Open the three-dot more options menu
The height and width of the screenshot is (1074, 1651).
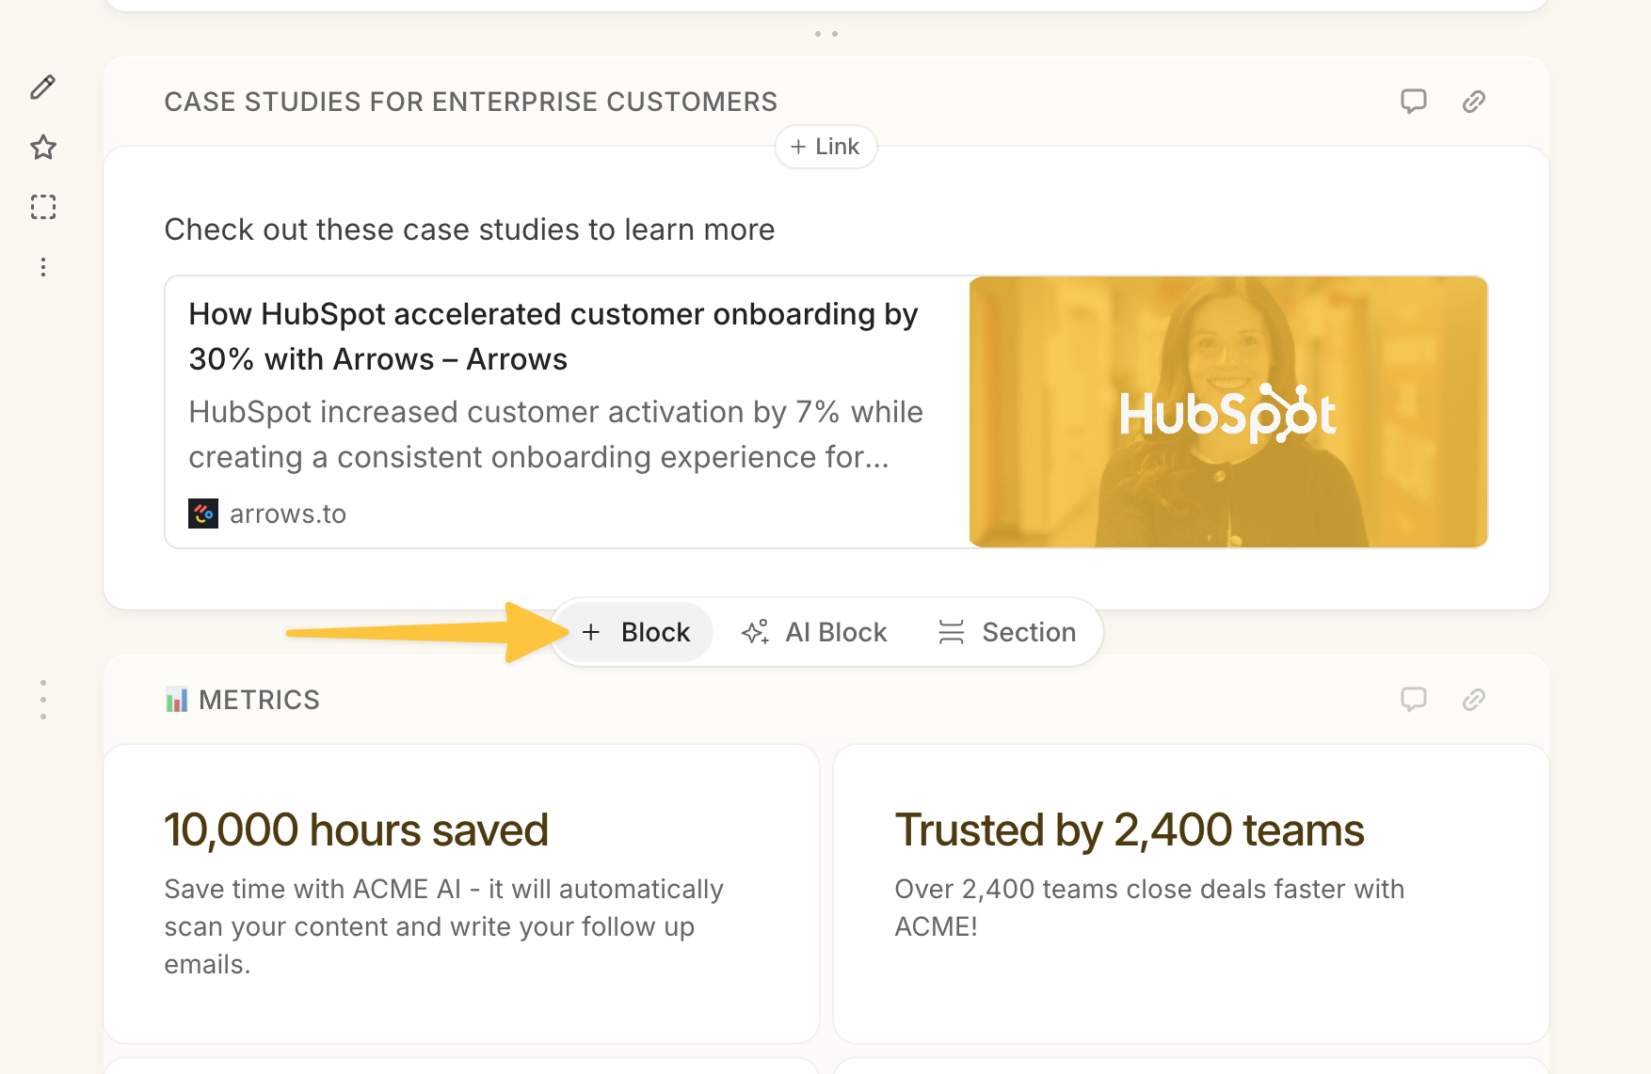[x=43, y=267]
